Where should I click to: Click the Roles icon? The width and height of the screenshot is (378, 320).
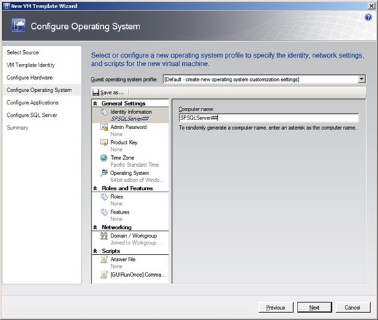(104, 197)
